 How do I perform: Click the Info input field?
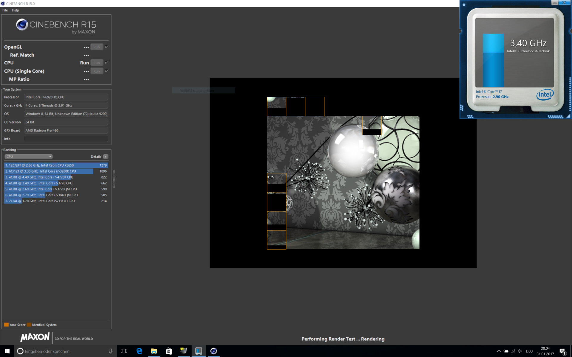(x=66, y=139)
